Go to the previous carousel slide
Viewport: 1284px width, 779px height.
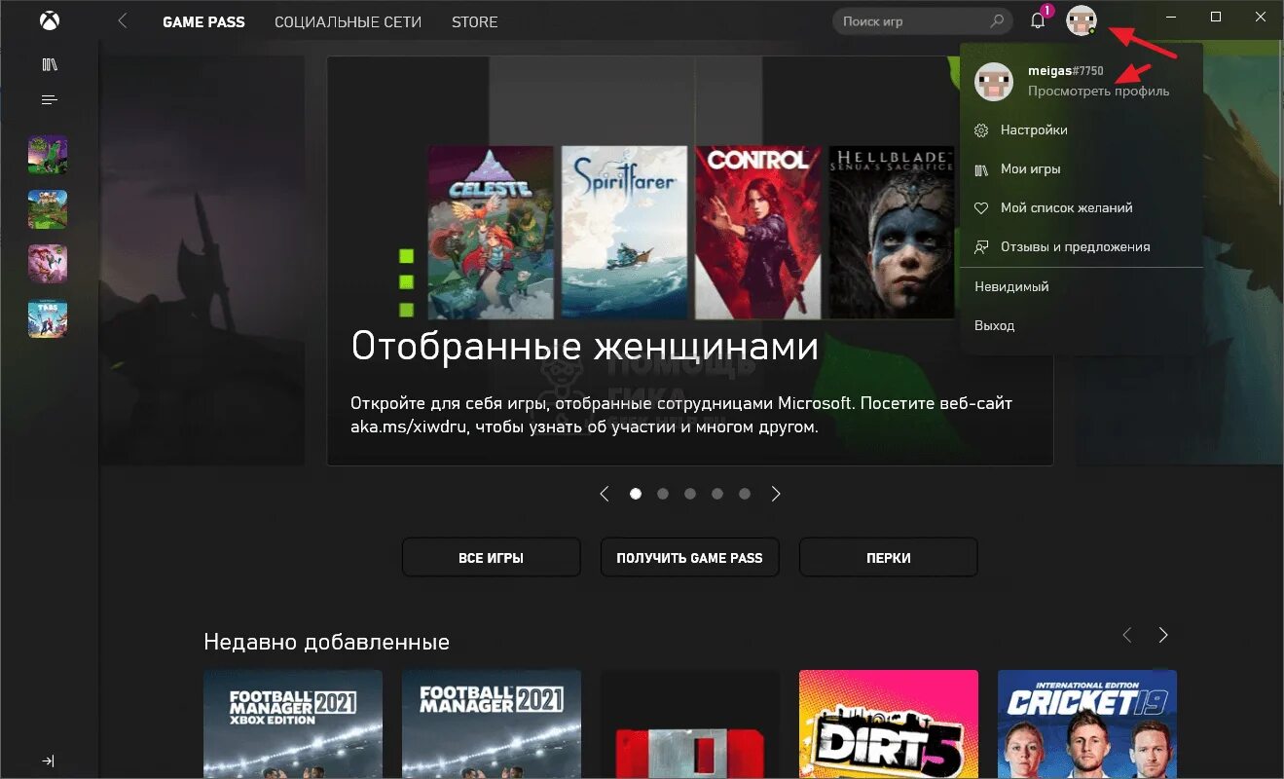[x=605, y=494]
